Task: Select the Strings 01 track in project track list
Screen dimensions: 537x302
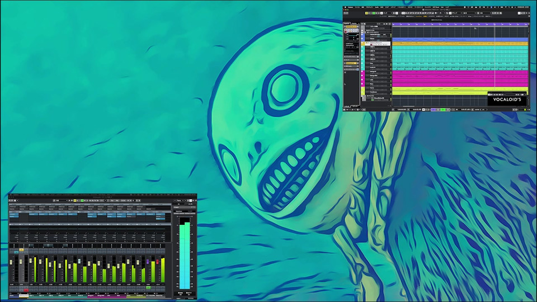Action: [378, 72]
